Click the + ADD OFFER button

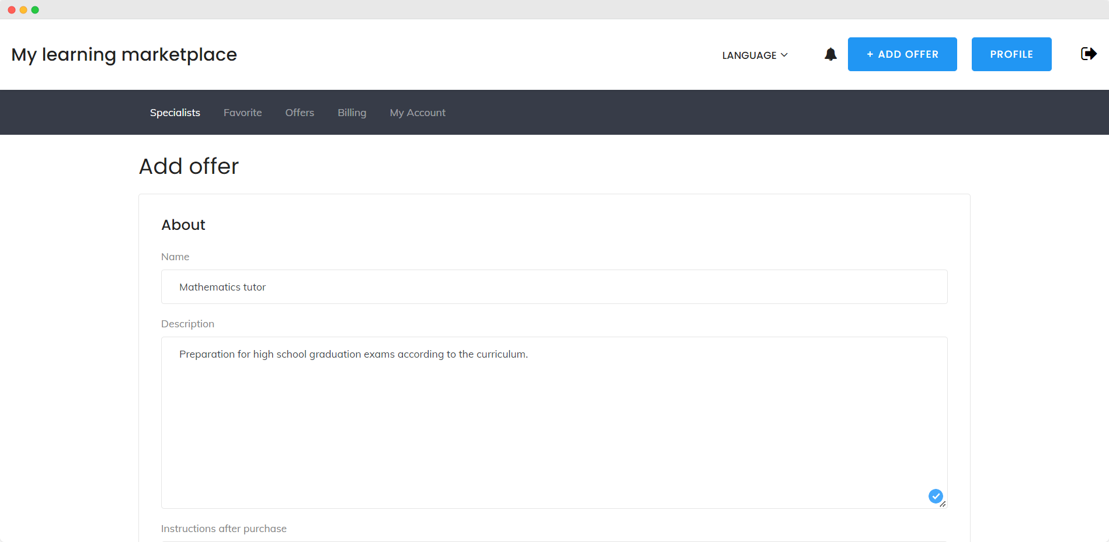pos(902,54)
